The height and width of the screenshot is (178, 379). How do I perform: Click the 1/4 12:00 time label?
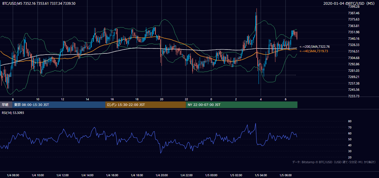click(x=63, y=175)
